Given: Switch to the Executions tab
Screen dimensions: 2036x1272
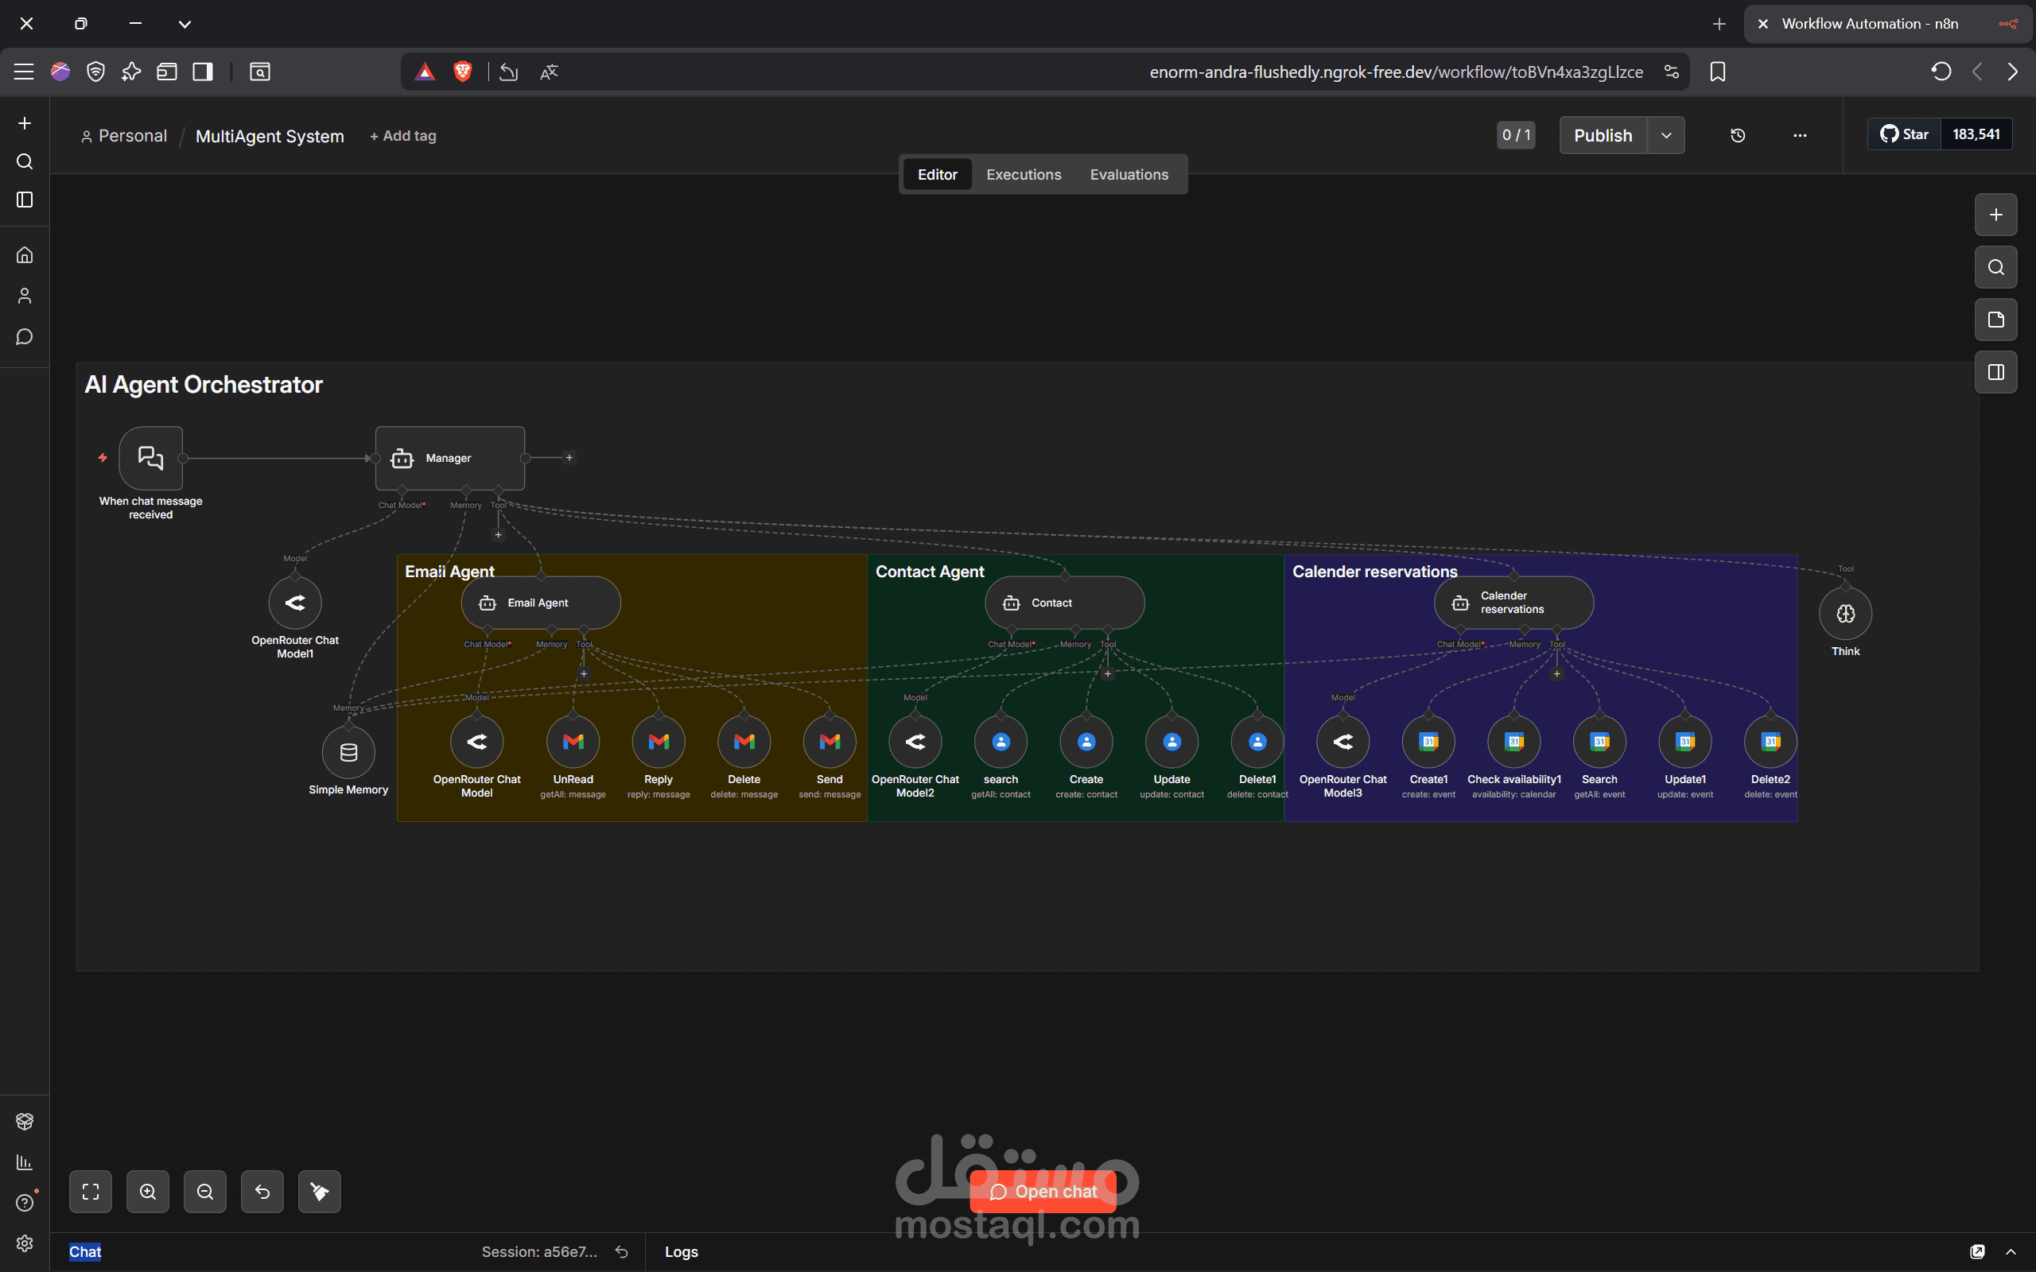Looking at the screenshot, I should [1023, 174].
